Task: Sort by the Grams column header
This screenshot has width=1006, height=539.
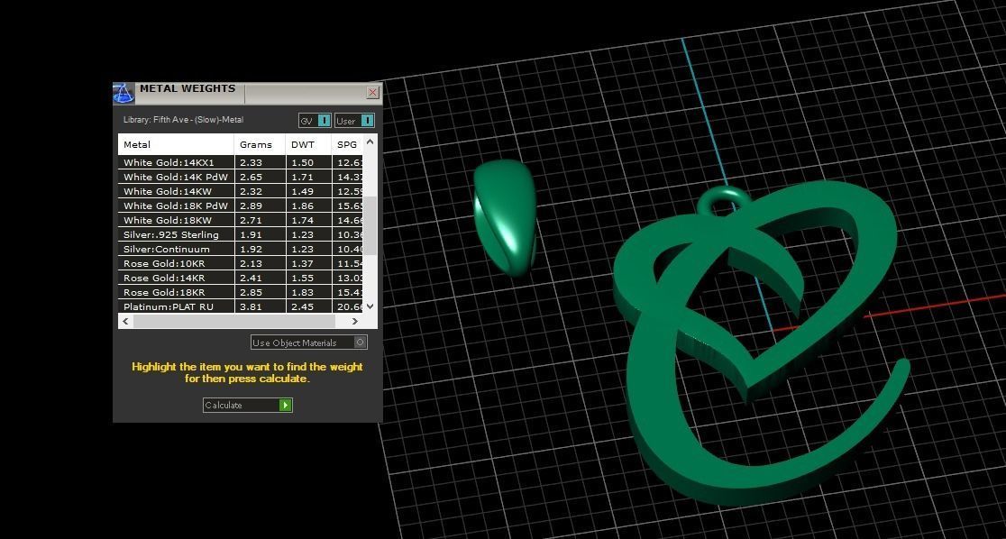Action: pyautogui.click(x=260, y=144)
